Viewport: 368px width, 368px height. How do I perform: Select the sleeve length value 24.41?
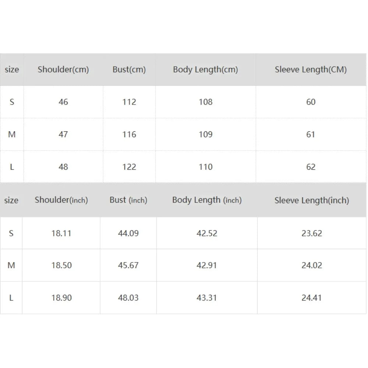coord(312,298)
